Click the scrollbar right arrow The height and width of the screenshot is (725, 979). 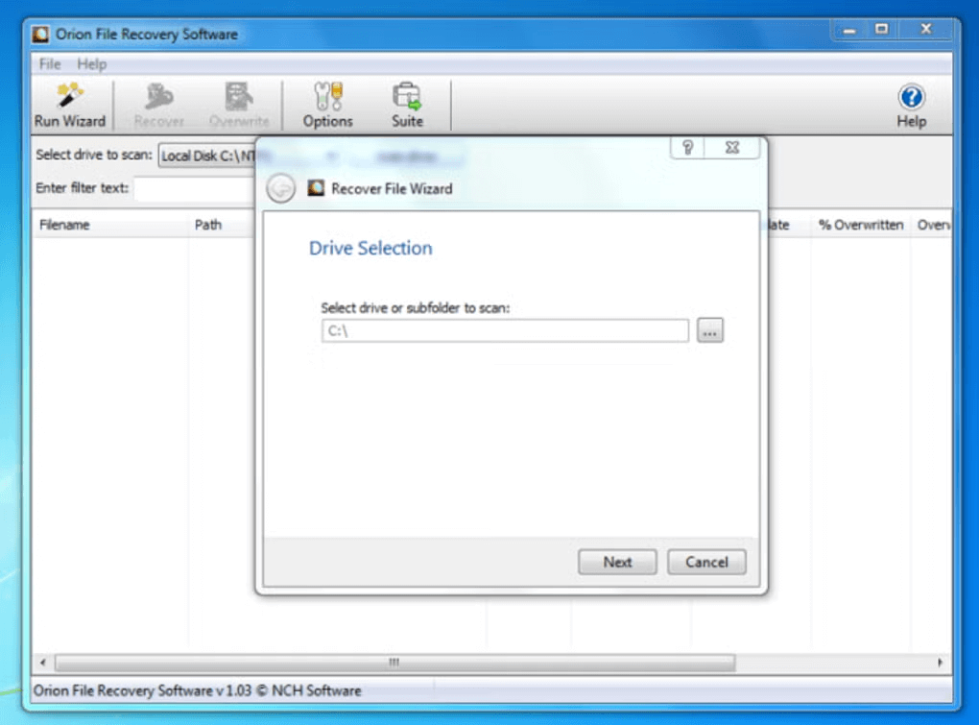(x=940, y=662)
